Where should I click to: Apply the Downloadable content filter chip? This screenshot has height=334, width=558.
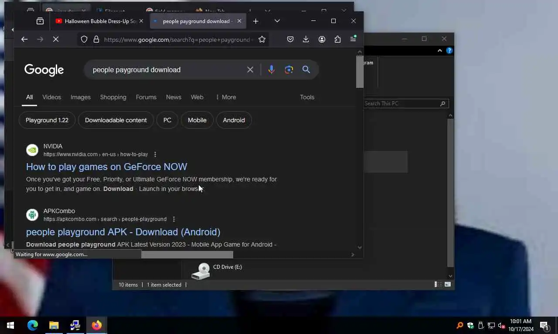tap(116, 120)
